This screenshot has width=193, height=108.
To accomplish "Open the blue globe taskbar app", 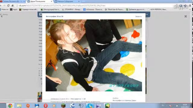I will (37, 106).
